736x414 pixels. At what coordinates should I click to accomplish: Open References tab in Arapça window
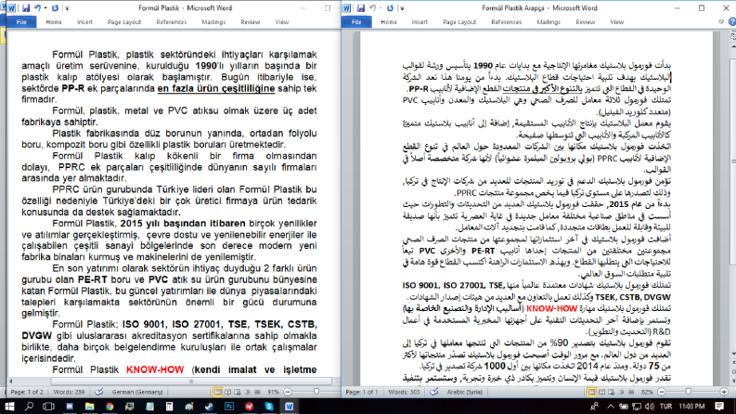[507, 22]
